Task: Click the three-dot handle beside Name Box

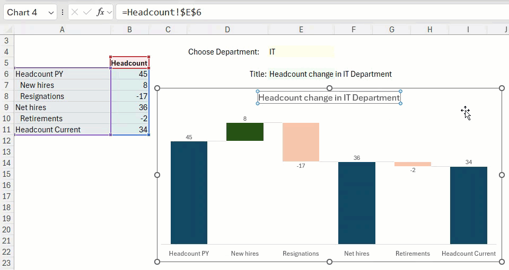Action: [x=63, y=12]
